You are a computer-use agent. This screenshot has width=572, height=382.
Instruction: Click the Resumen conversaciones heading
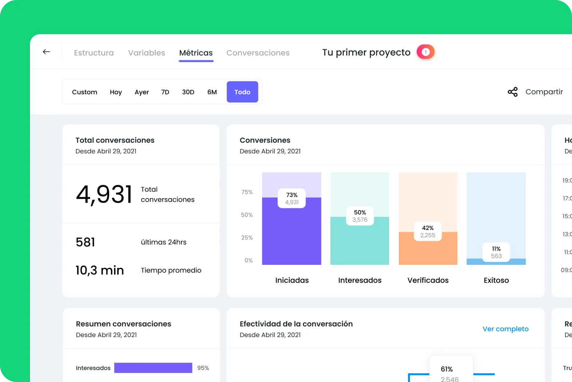coord(124,324)
